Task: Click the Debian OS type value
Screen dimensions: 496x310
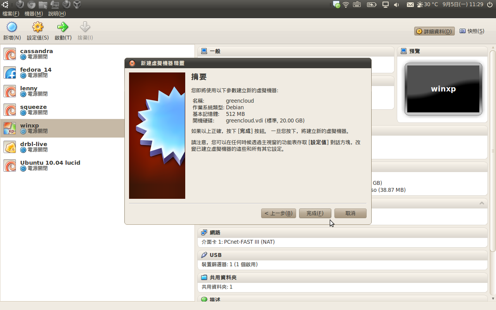Action: [x=235, y=107]
